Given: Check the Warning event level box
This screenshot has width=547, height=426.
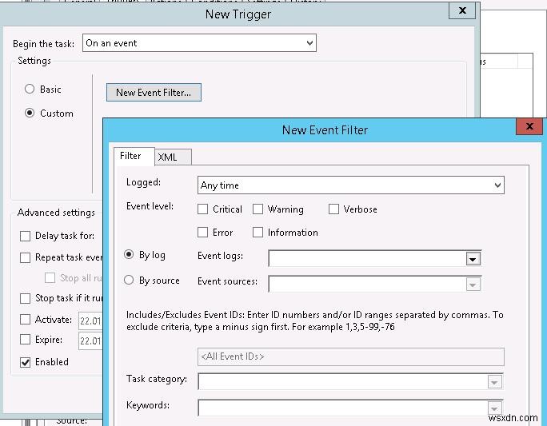Looking at the screenshot, I should [258, 209].
